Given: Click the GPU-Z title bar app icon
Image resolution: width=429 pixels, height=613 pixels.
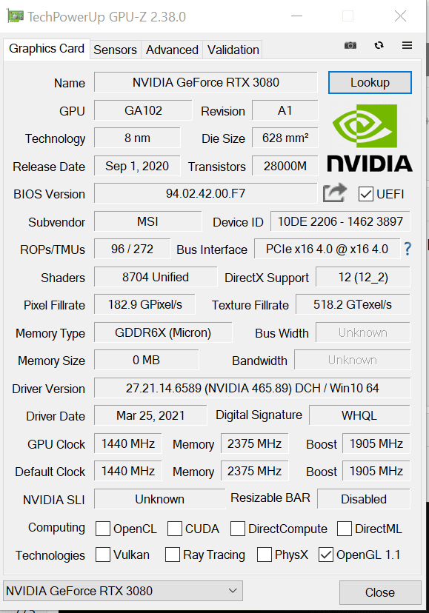Looking at the screenshot, I should click(16, 16).
